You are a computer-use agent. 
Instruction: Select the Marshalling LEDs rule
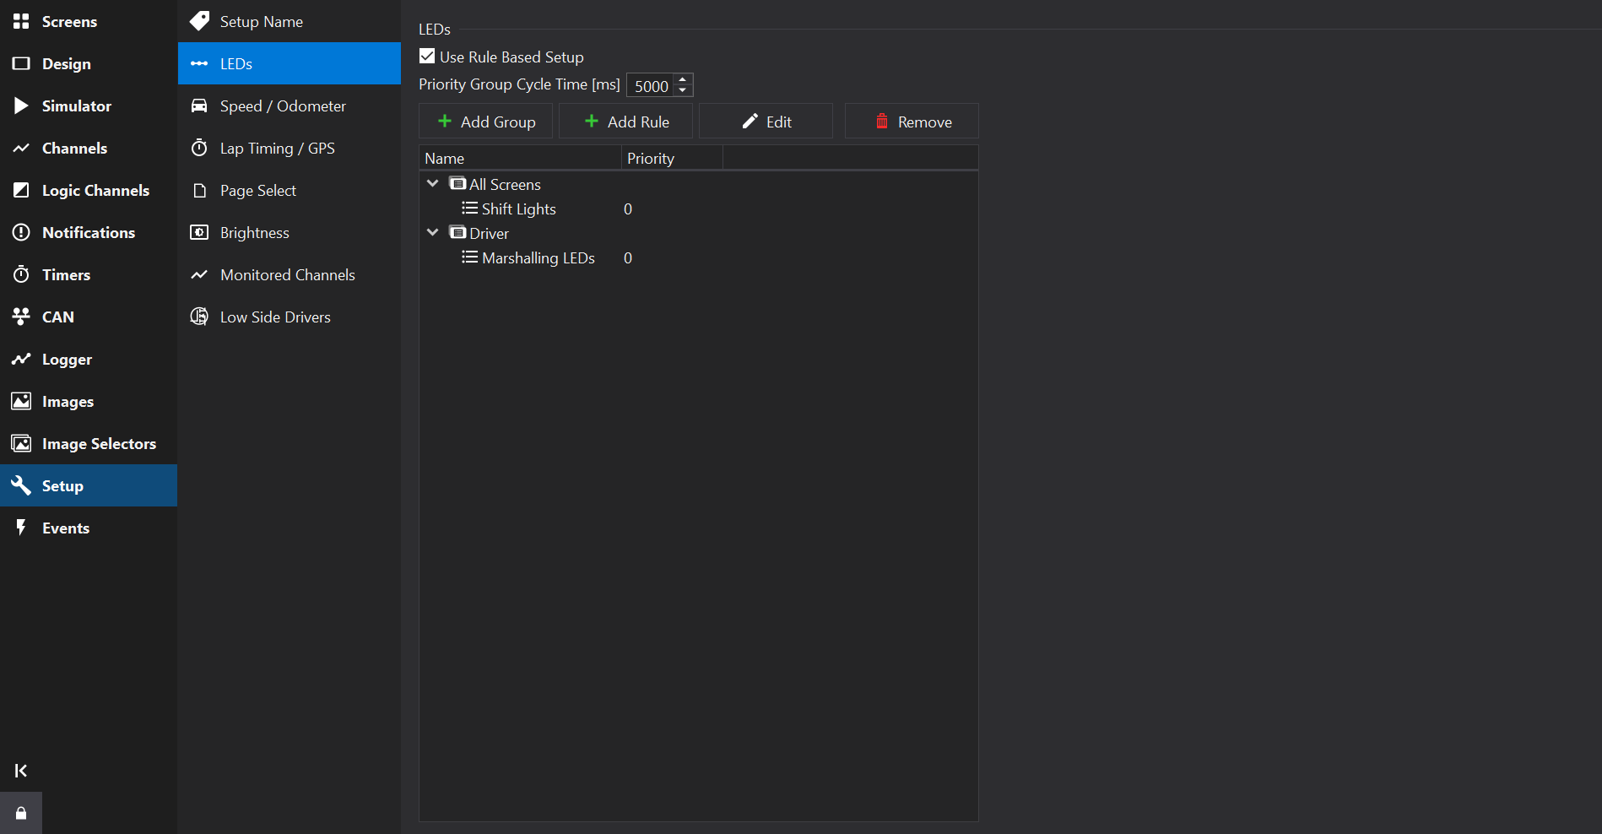538,257
